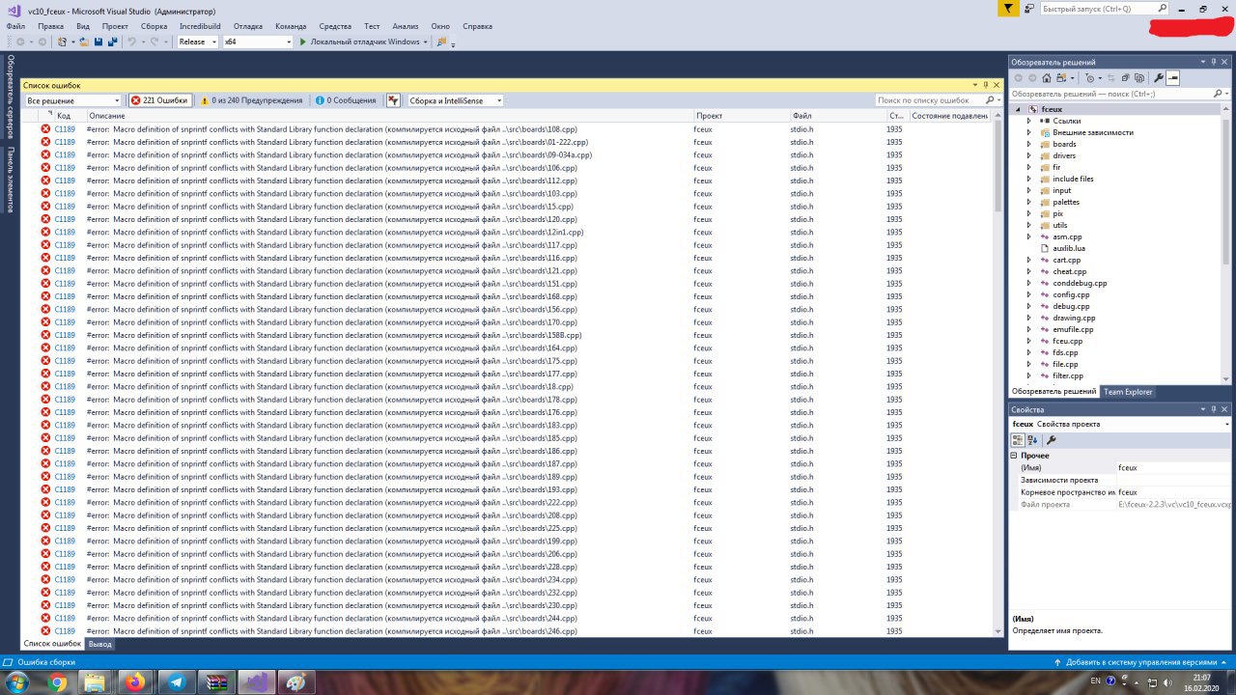Open the Release configuration dropdown
This screenshot has width=1236, height=695.
coord(199,42)
